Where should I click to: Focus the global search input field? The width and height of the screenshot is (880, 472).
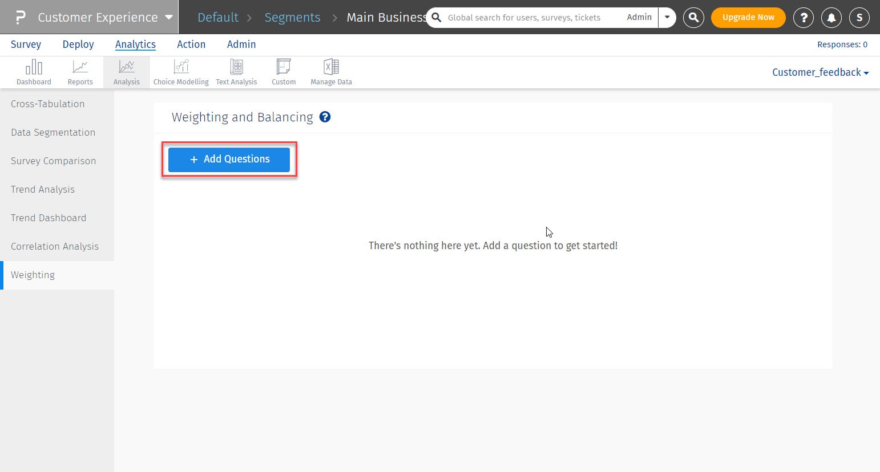524,18
